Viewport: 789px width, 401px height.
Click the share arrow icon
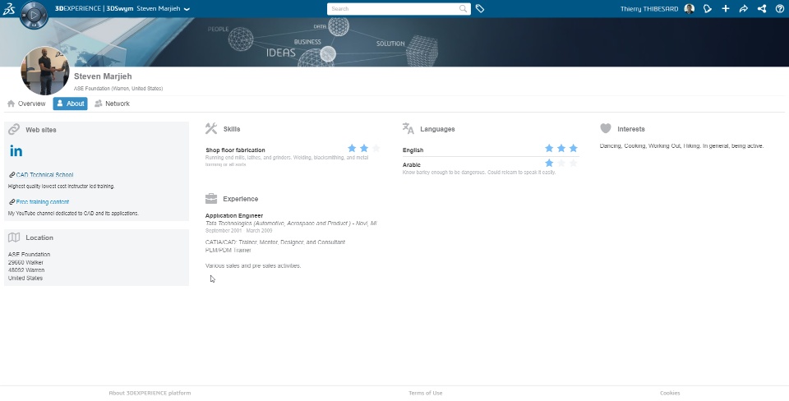coord(744,8)
